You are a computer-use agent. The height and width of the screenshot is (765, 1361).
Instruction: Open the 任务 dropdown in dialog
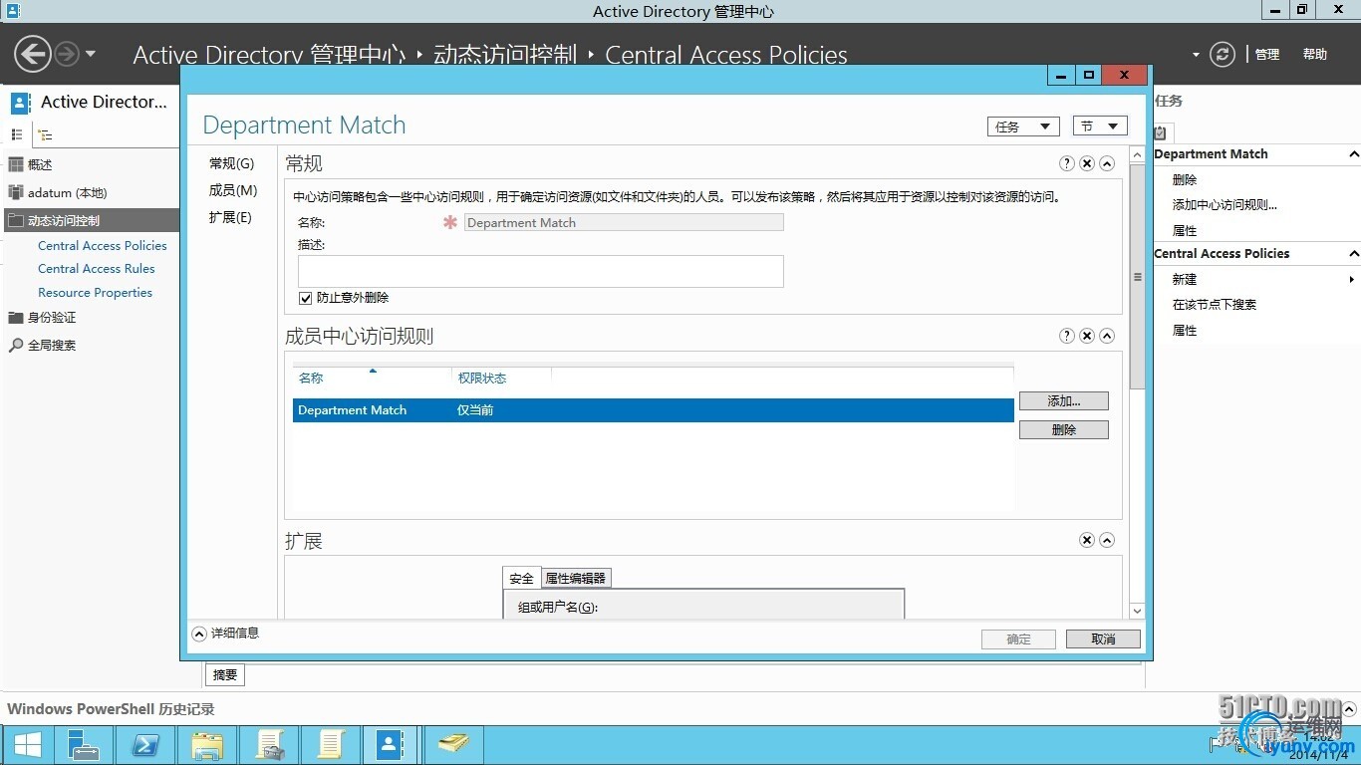1022,127
